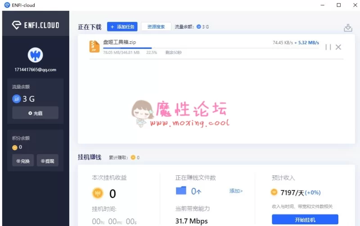The height and width of the screenshot is (226, 360).
Task: Click the 22.5% progress percentage
Action: point(152,52)
